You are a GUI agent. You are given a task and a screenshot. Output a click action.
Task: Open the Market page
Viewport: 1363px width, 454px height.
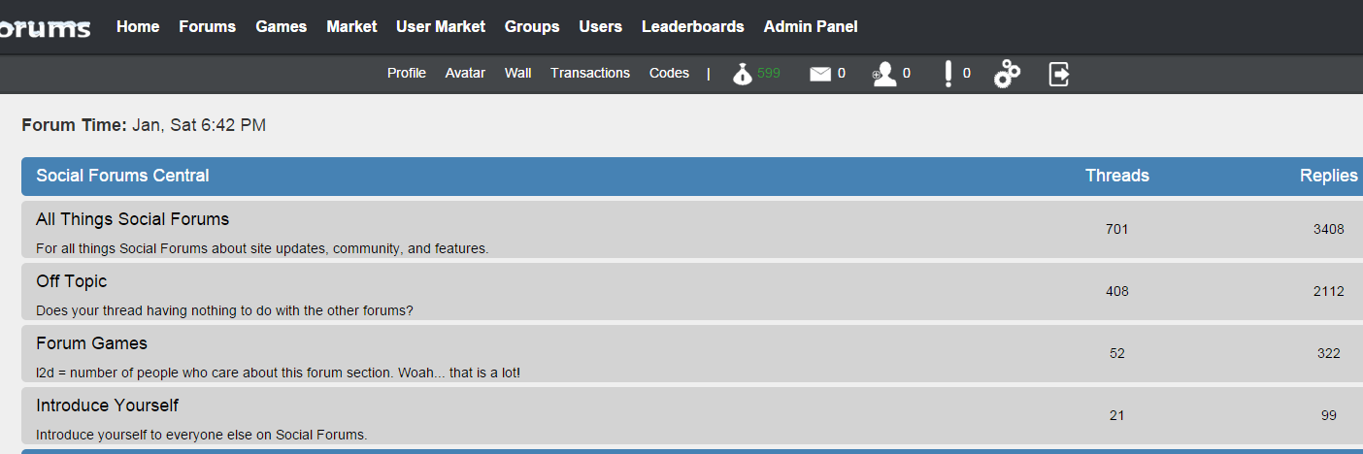[351, 27]
